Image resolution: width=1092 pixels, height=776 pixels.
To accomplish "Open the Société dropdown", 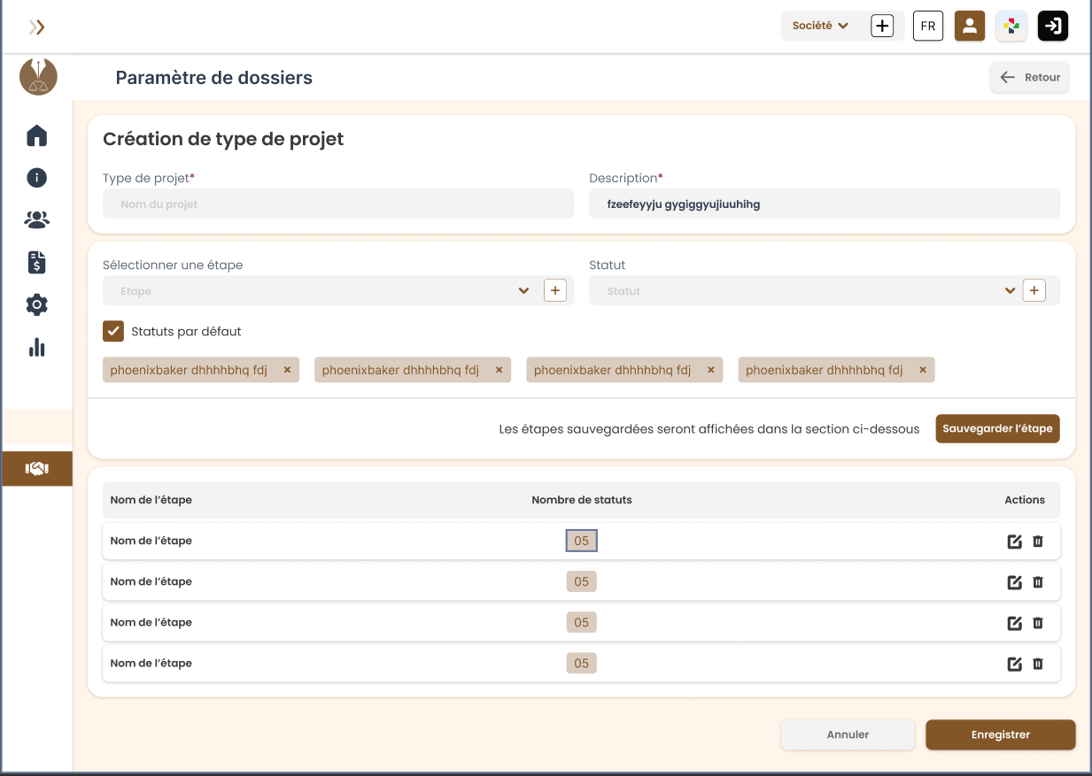I will pyautogui.click(x=820, y=26).
